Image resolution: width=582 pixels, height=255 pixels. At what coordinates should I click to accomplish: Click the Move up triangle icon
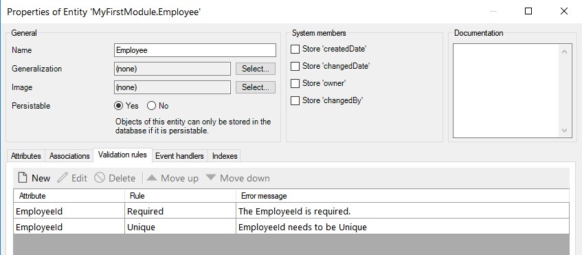(152, 178)
